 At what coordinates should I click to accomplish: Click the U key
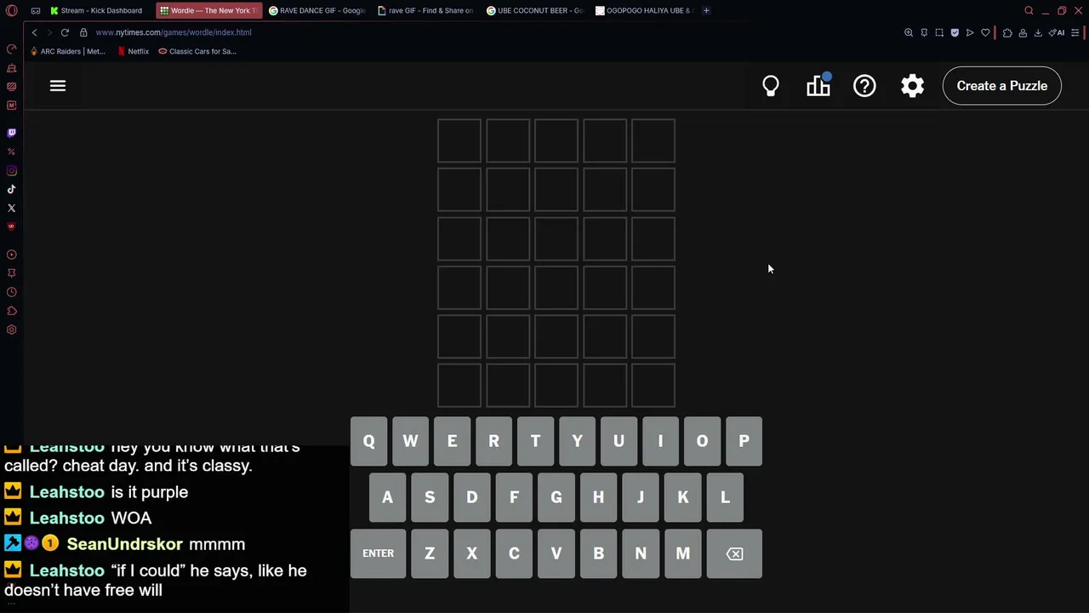[x=619, y=441]
